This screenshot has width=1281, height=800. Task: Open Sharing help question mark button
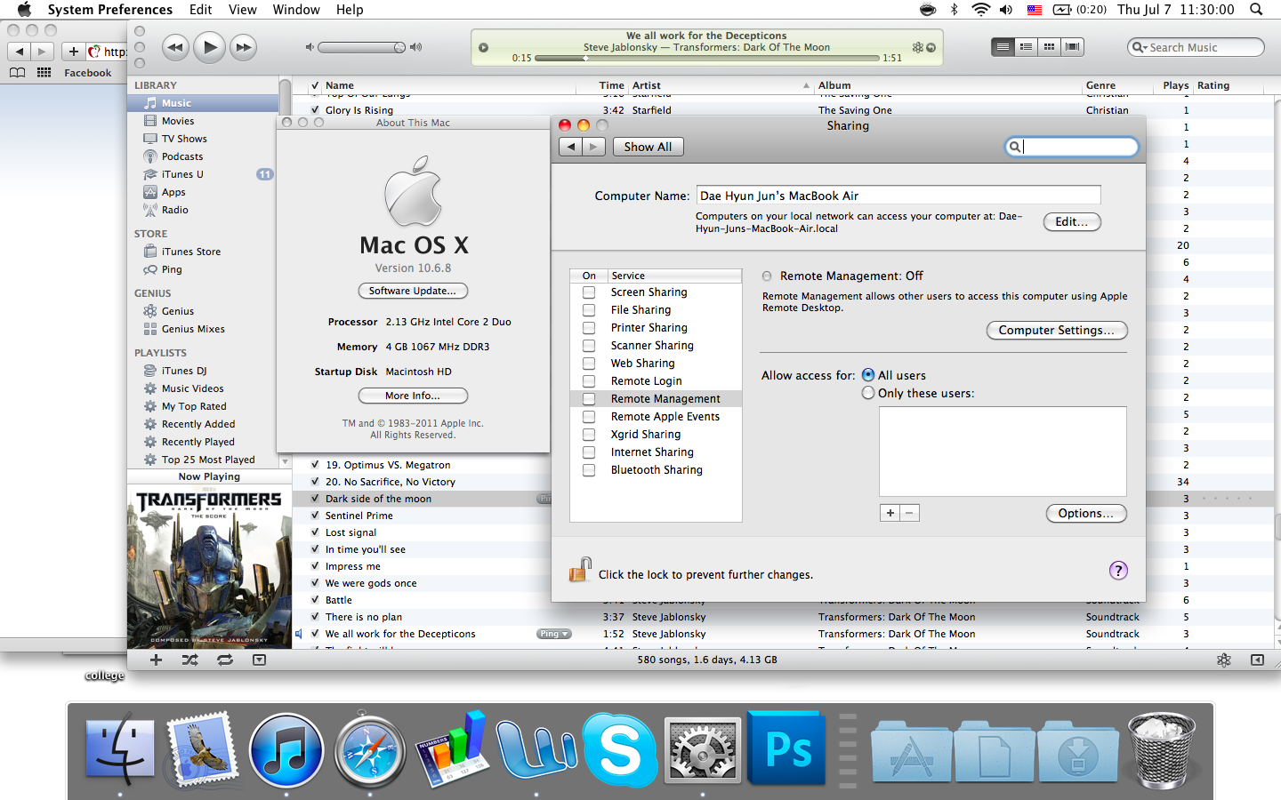click(x=1118, y=571)
